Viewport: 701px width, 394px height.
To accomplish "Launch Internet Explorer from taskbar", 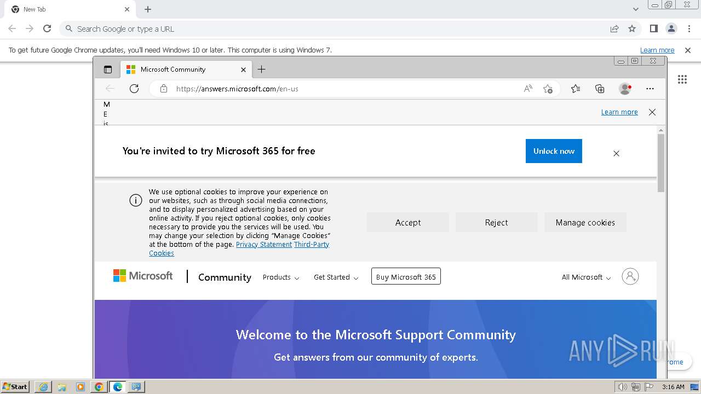I will (x=43, y=387).
